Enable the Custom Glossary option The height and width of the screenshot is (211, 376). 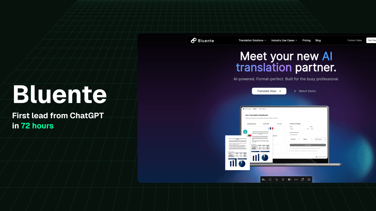321,139
